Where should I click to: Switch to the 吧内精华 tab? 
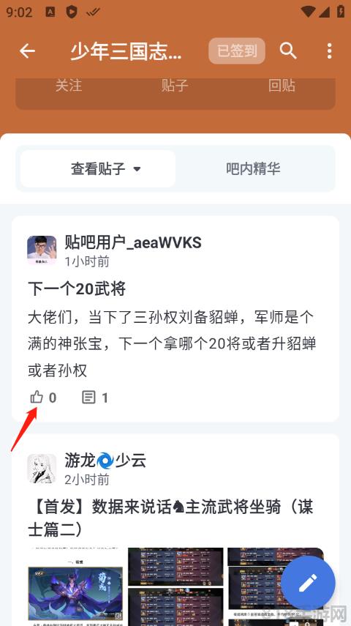coord(253,169)
